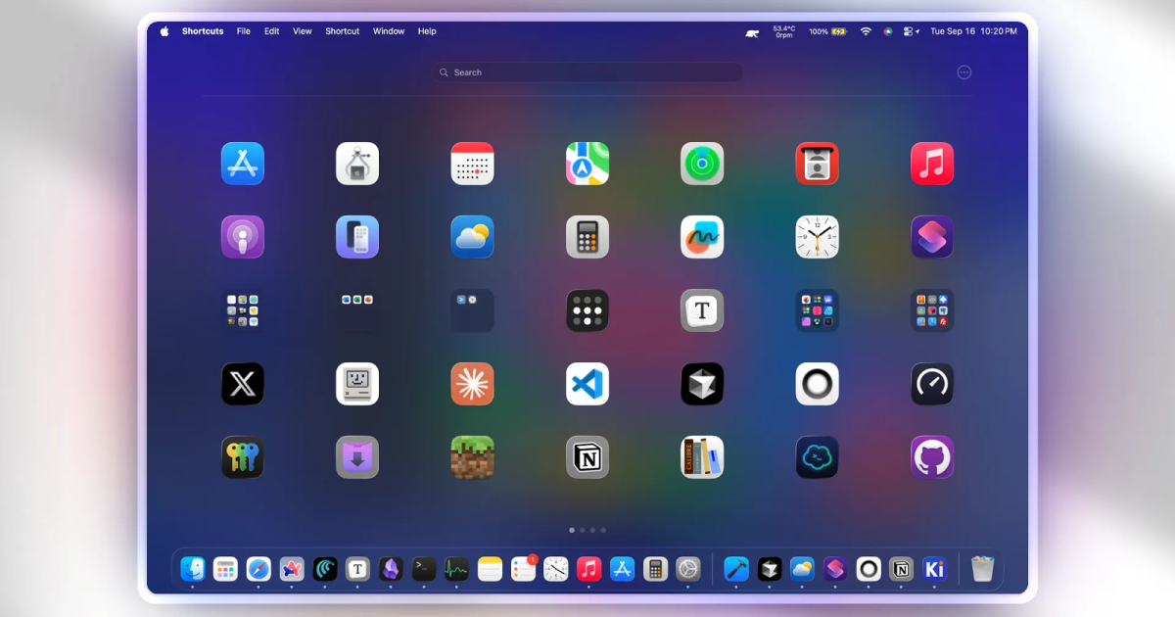Open the File menu
The width and height of the screenshot is (1175, 617).
(x=243, y=31)
